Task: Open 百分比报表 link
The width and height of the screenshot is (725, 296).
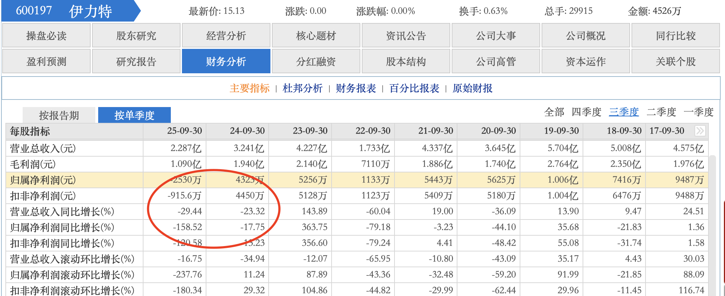Action: [x=414, y=88]
